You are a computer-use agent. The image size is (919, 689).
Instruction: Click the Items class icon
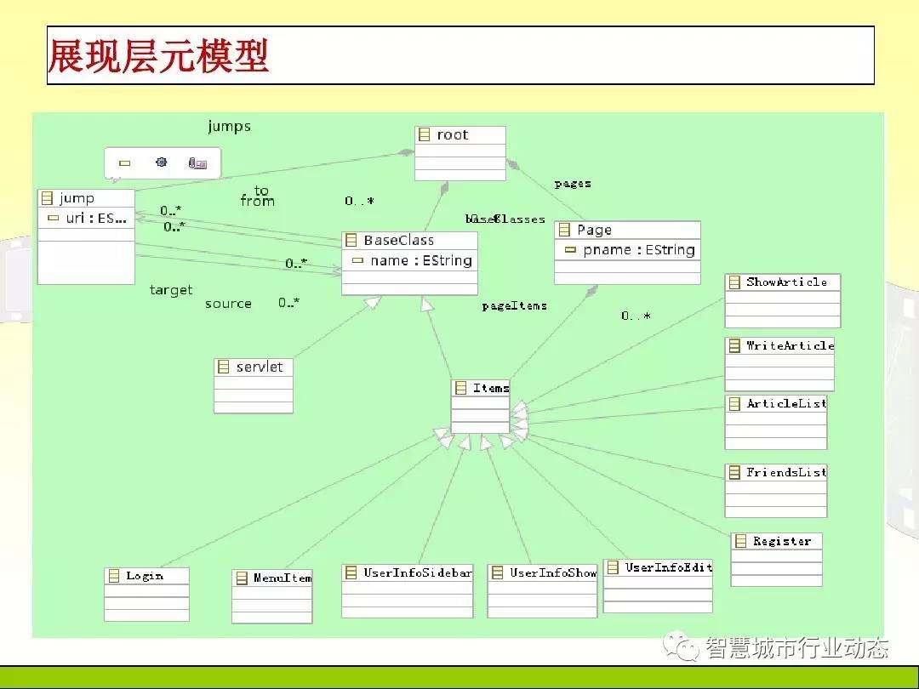(461, 388)
